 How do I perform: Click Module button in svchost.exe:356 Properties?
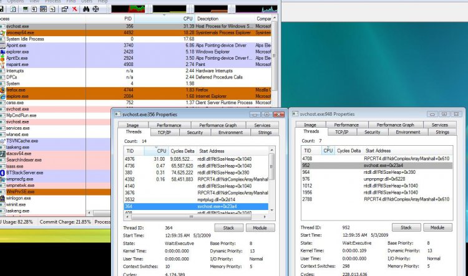pos(260,227)
